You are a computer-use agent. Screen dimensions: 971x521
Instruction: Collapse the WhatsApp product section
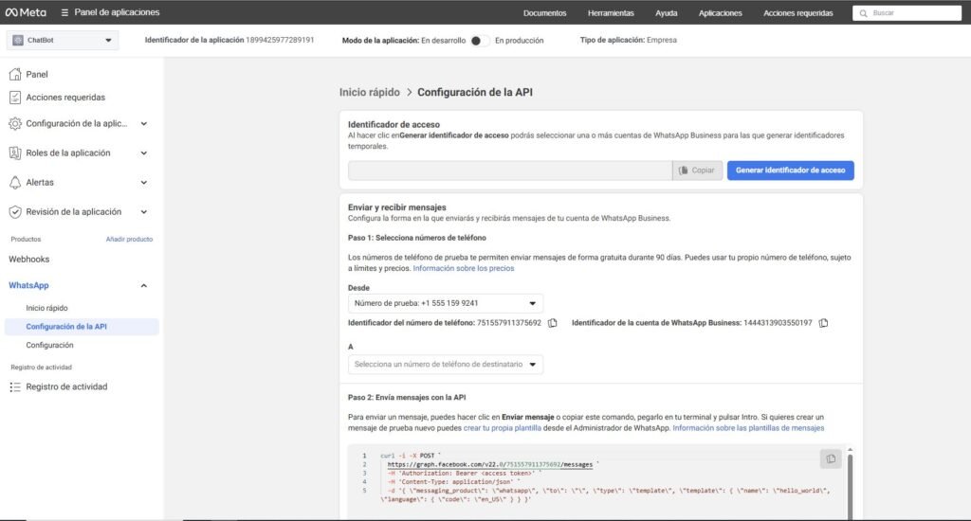tap(143, 285)
